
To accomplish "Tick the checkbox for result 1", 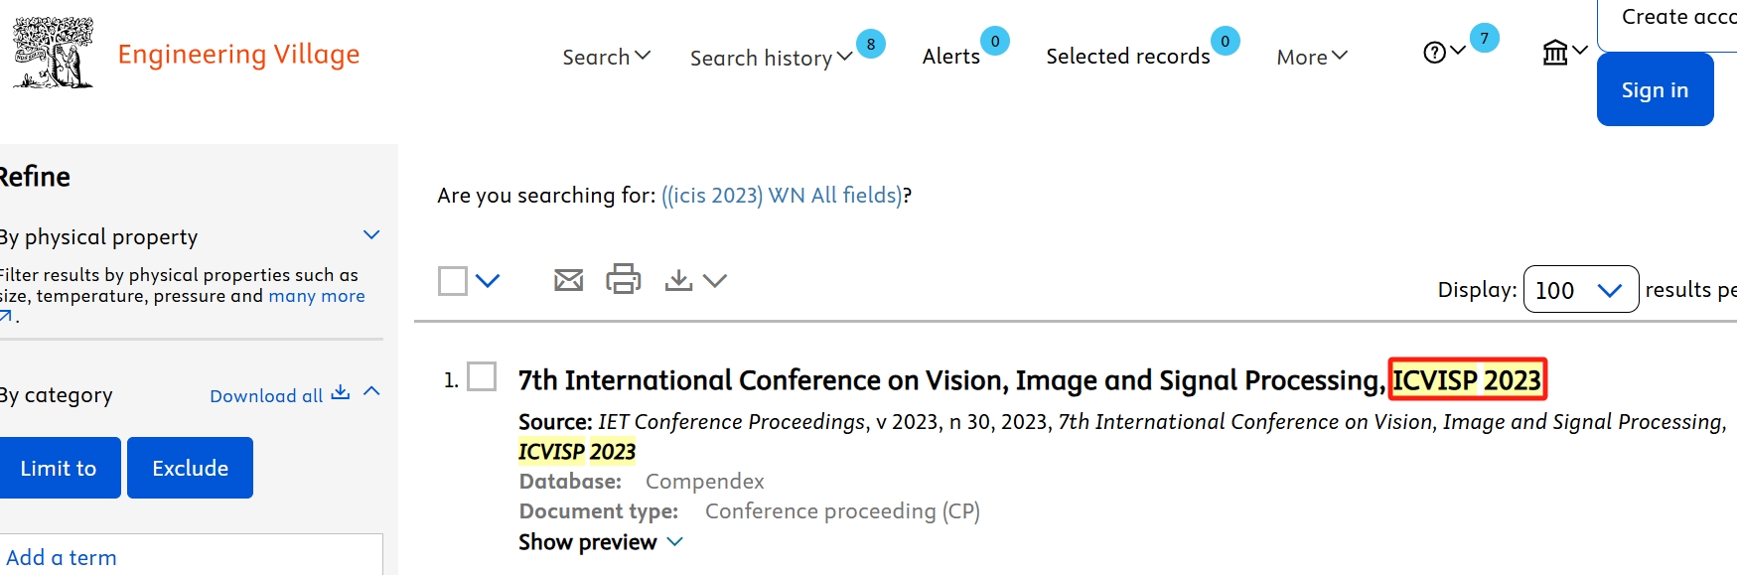I will pyautogui.click(x=482, y=377).
